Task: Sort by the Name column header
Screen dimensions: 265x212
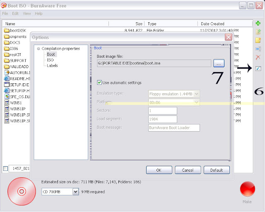Action: [55, 24]
